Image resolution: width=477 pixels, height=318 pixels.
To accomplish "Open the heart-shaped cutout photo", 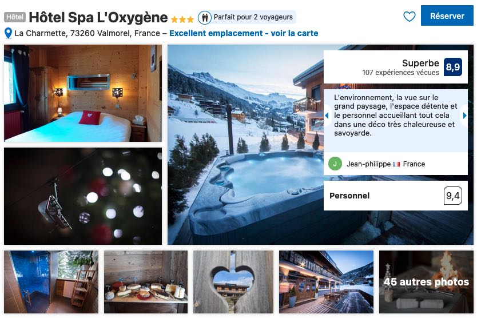I will click(233, 282).
